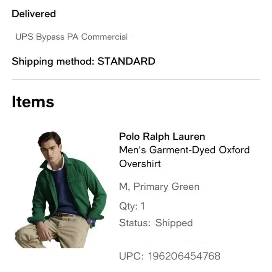Click the khaki pants in product photo

click(52, 232)
